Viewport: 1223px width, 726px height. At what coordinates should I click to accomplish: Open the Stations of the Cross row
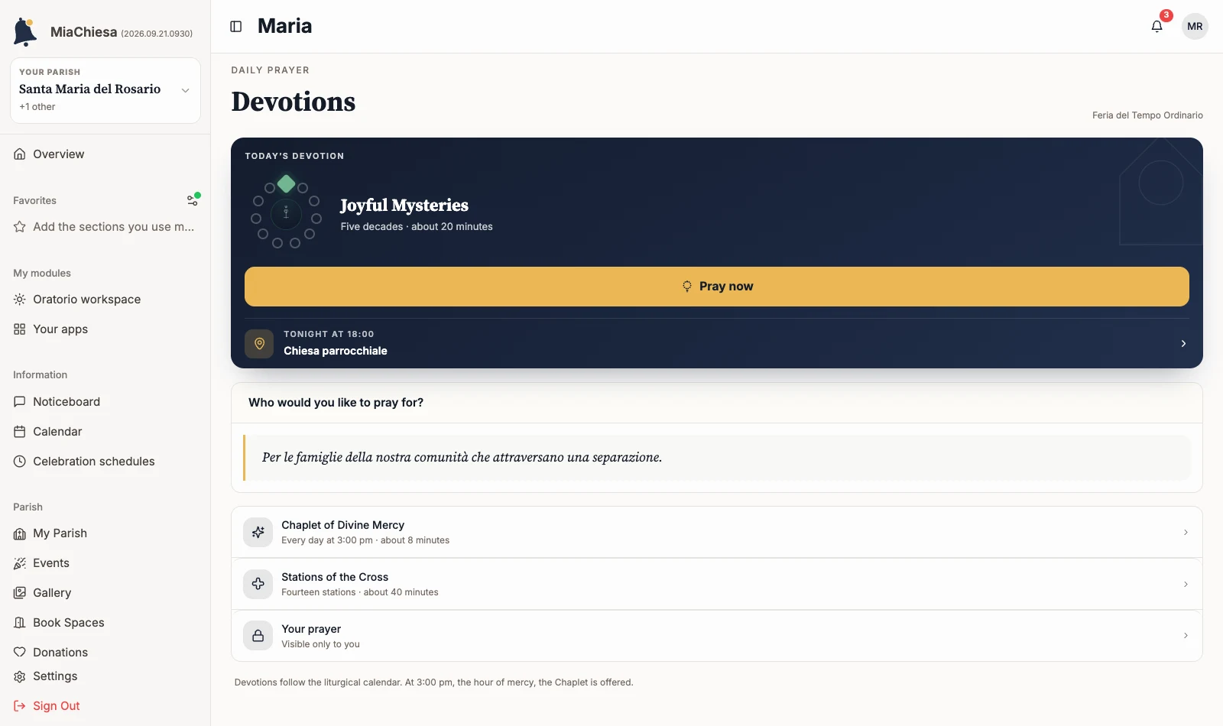[x=717, y=584]
